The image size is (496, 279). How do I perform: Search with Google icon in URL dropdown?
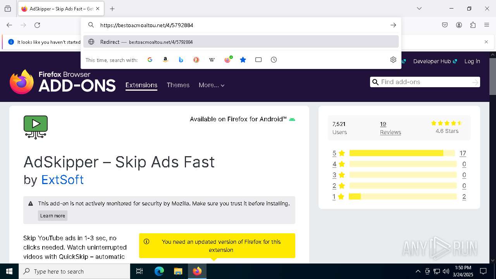150,60
